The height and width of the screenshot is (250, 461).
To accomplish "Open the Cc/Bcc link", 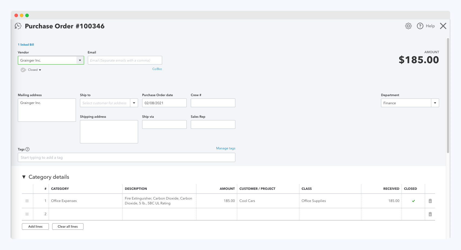I will [x=157, y=69].
